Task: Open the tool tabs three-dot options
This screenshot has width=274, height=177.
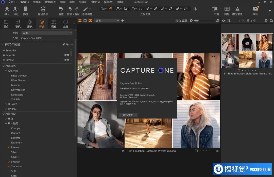Action: [74, 23]
